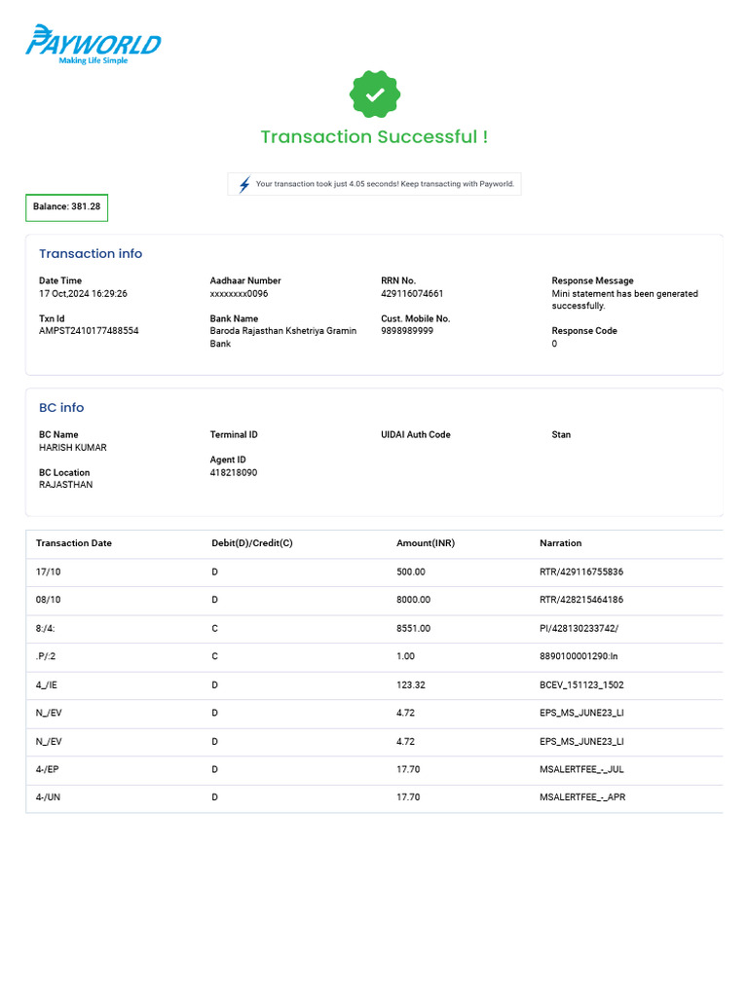Click the Amount(INR) column header
The height and width of the screenshot is (997, 748).
point(426,543)
